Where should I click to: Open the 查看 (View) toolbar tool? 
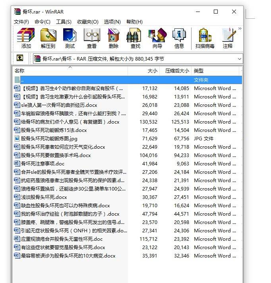[92, 38]
